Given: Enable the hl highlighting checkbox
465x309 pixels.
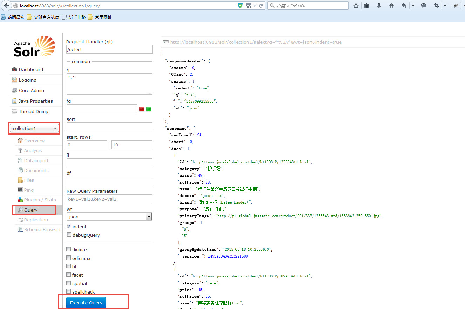Looking at the screenshot, I should [69, 267].
